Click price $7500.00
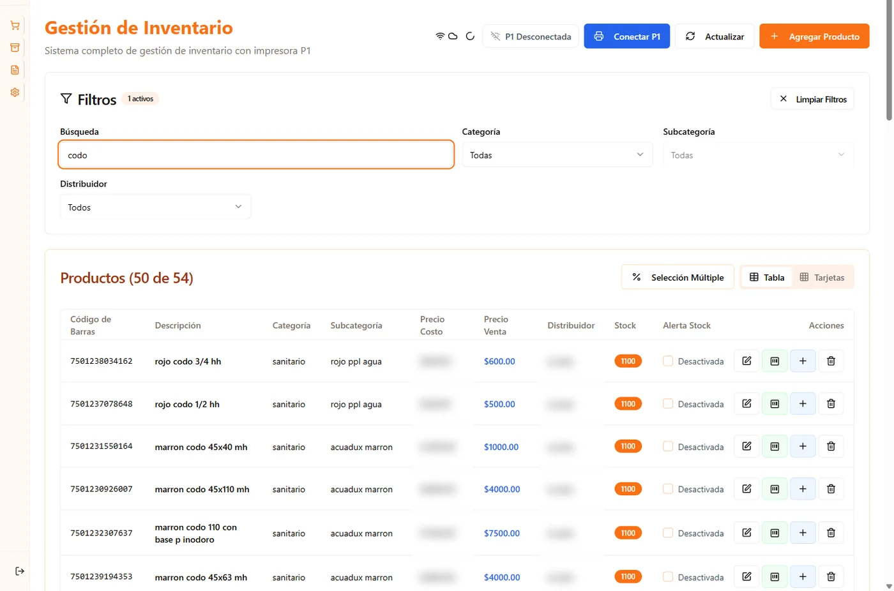Image resolution: width=894 pixels, height=591 pixels. [502, 533]
